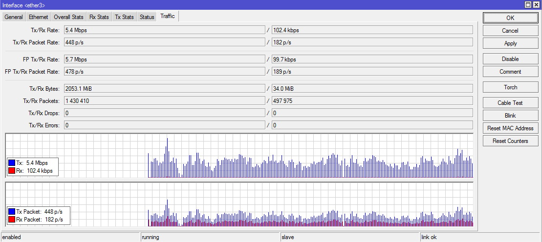Viewport: 542px width, 242px height.
Task: Open the Comment dialog
Action: (x=510, y=72)
